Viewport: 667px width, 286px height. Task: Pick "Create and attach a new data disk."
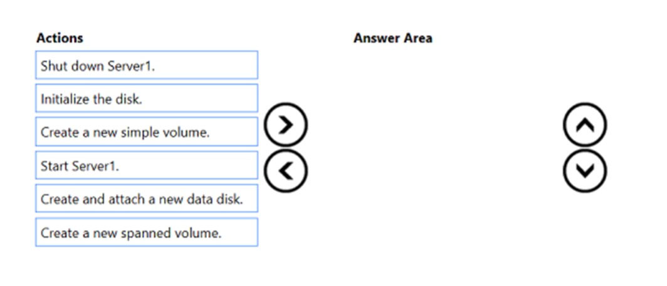[146, 199]
